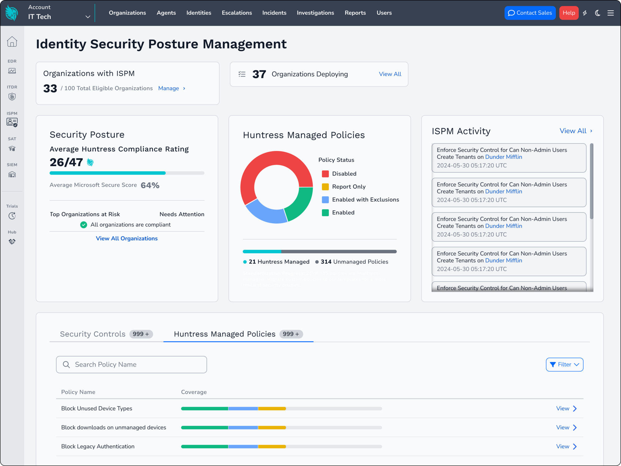This screenshot has height=466, width=621.
Task: Click the Enabled with Exclusions blue swatch
Action: 325,200
